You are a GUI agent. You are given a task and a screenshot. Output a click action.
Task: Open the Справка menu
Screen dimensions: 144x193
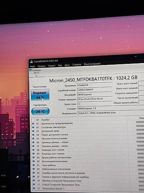coord(77,65)
